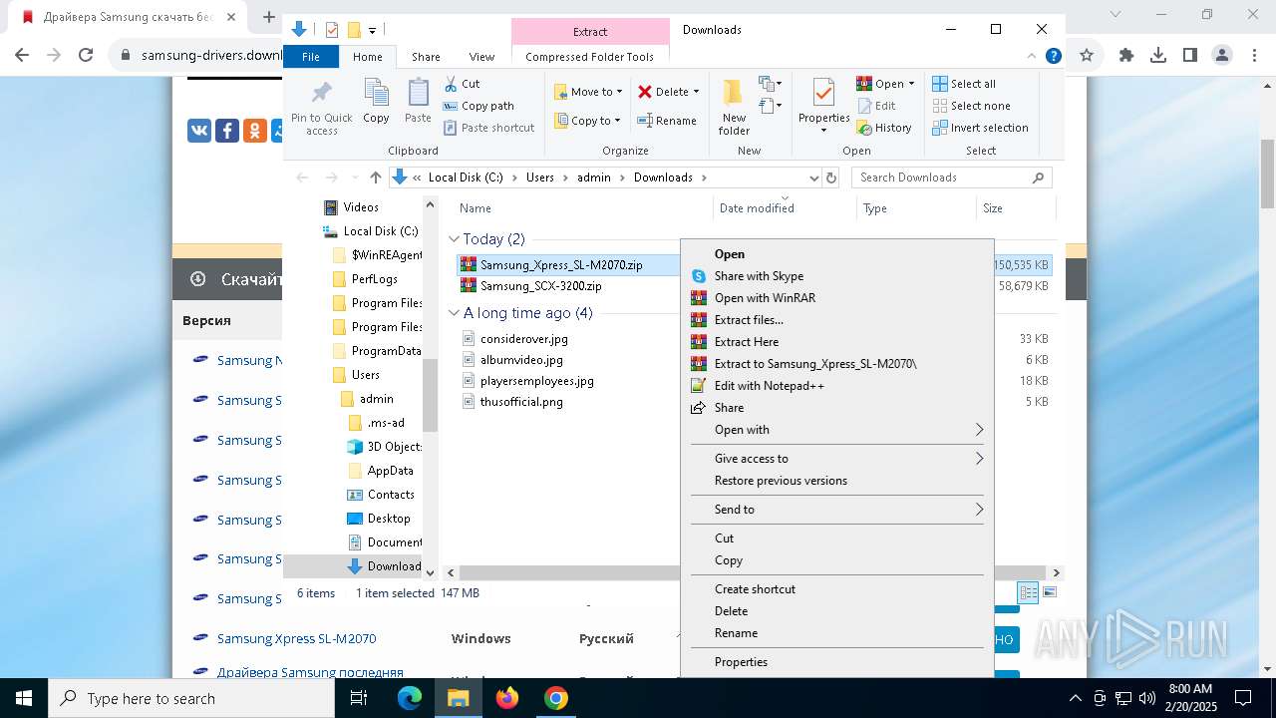Click VK share icon on the webpage
The height and width of the screenshot is (718, 1276).
[199, 130]
